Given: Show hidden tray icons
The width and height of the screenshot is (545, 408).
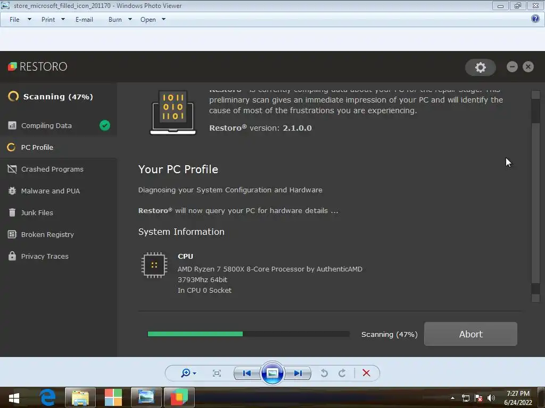Looking at the screenshot, I should coord(452,398).
